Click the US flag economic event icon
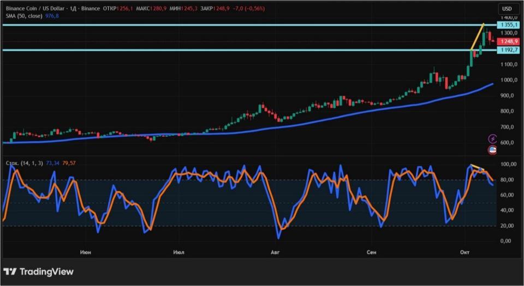Image resolution: width=524 pixels, height=286 pixels. coord(492,150)
